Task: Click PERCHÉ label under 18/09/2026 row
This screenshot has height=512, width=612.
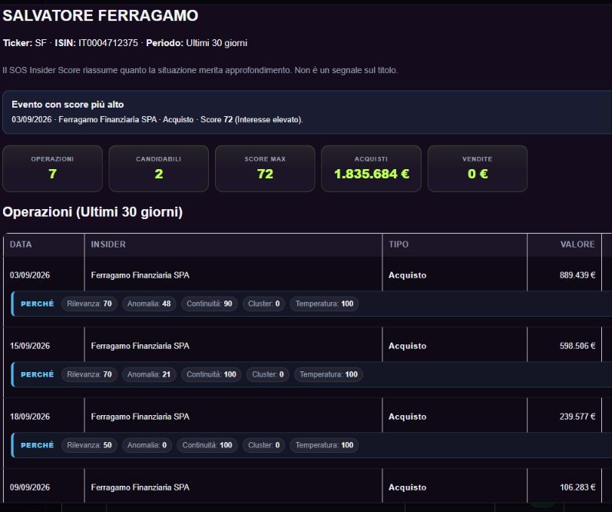Action: [37, 445]
